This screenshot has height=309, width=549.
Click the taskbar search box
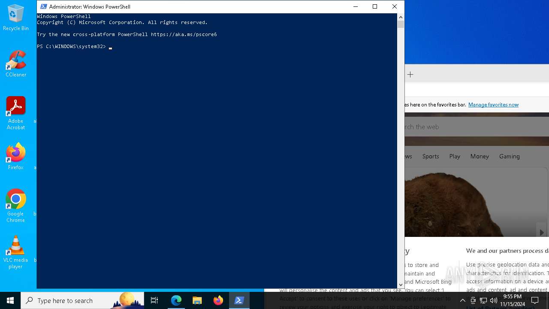pos(82,300)
